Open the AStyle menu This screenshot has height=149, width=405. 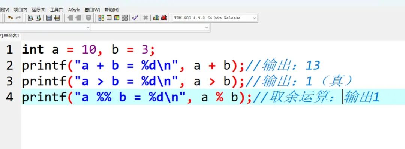coord(74,10)
